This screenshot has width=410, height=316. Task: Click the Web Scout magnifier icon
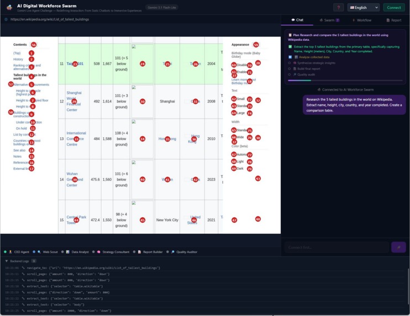click(39, 252)
